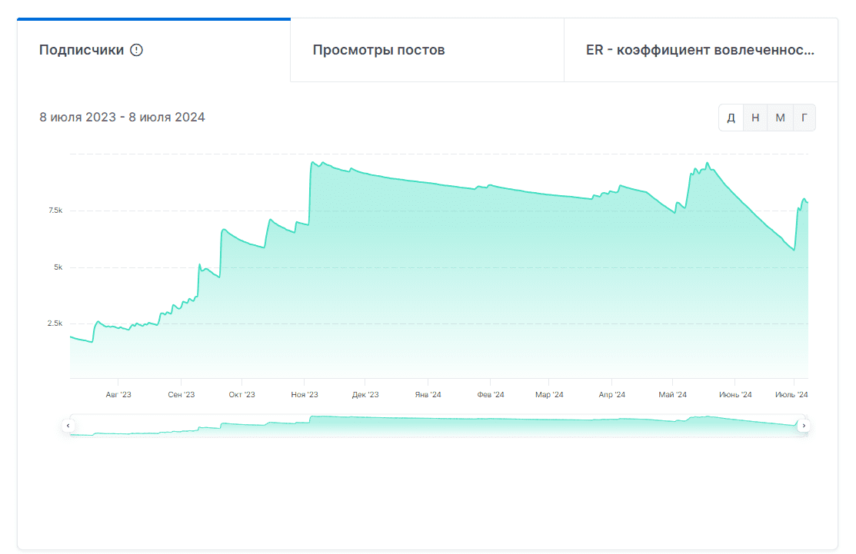Click the 5k label on the y-axis
856x554 pixels.
pos(58,267)
